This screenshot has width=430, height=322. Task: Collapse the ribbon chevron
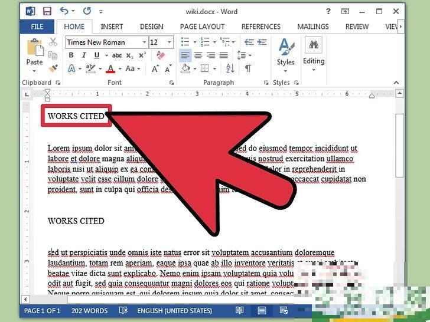tap(396, 83)
